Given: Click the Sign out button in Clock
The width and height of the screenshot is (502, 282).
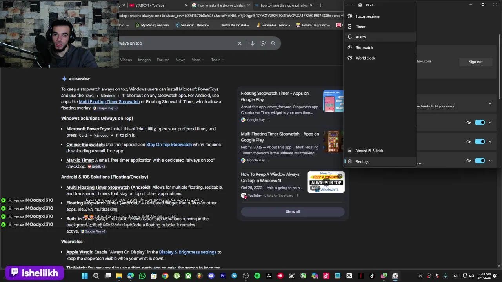Looking at the screenshot, I should 475,62.
